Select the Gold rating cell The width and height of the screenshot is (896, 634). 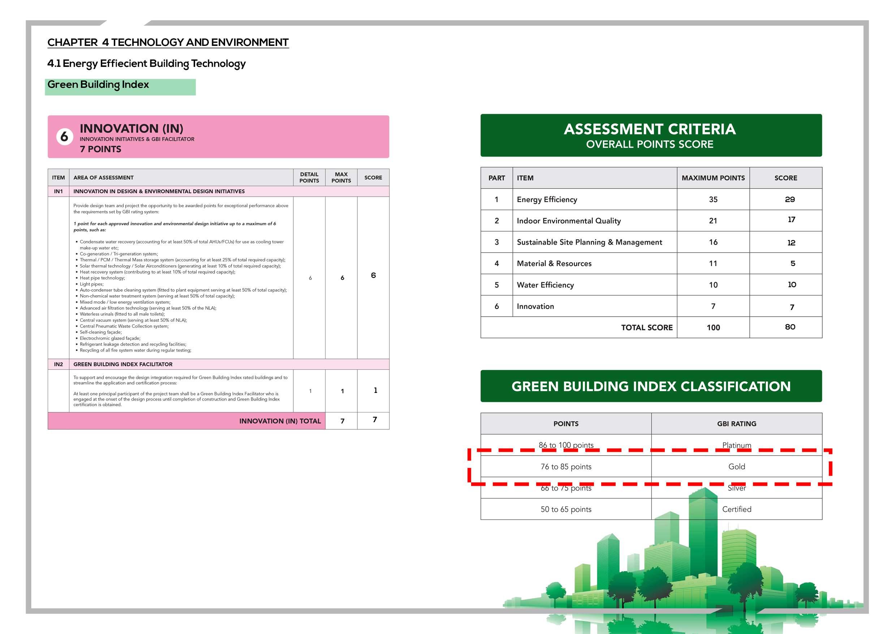(x=736, y=467)
